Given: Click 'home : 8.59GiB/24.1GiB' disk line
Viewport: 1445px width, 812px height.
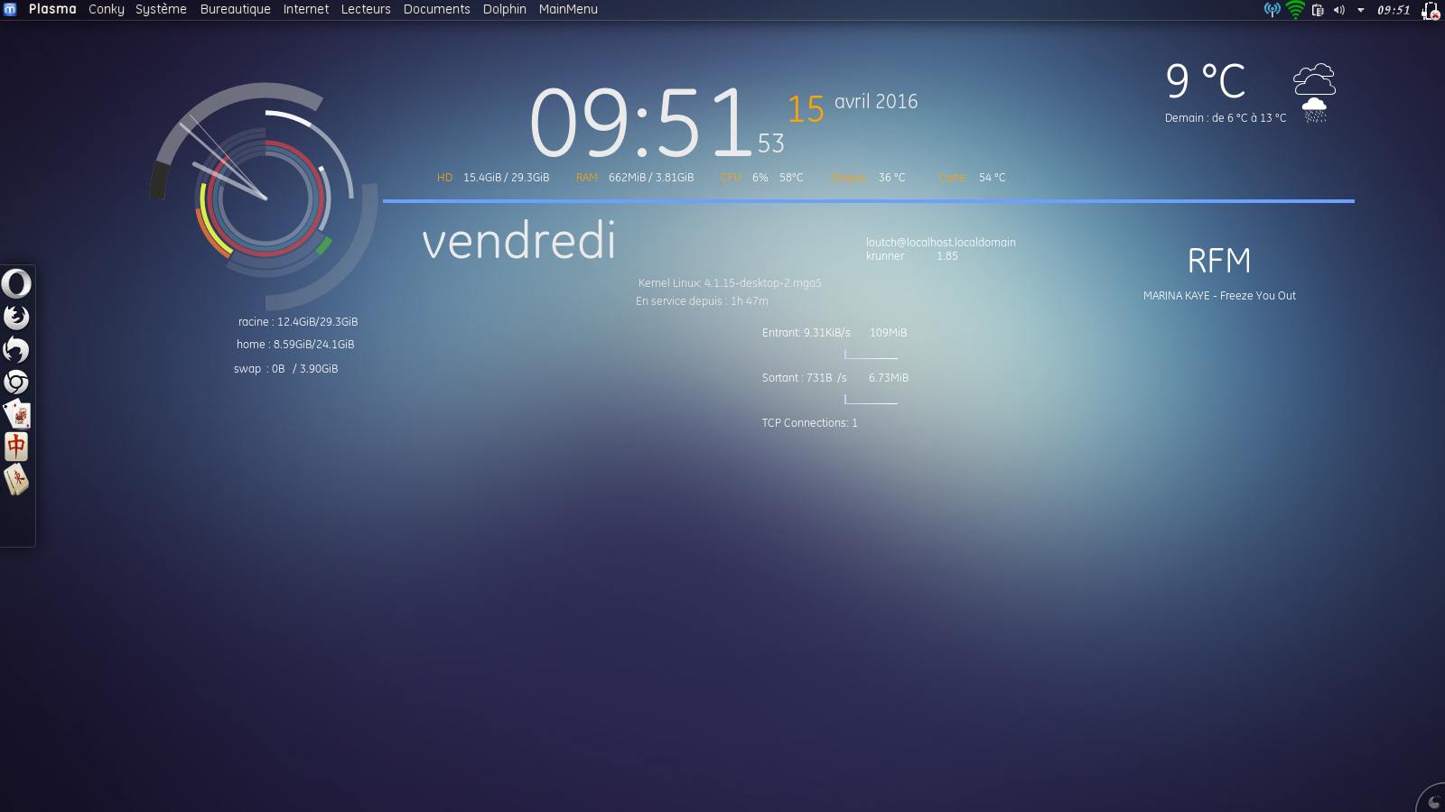Looking at the screenshot, I should 295,345.
